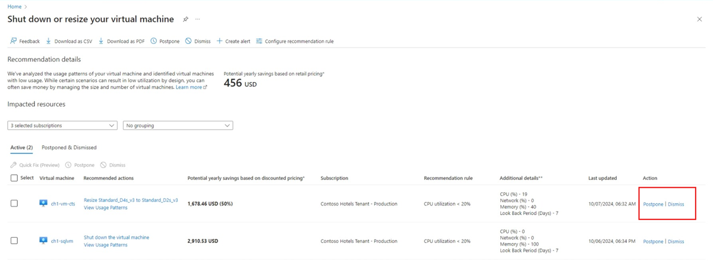Dismiss the ch1-sqlvm recommendation in Action column
This screenshot has height=265, width=713.
click(676, 241)
